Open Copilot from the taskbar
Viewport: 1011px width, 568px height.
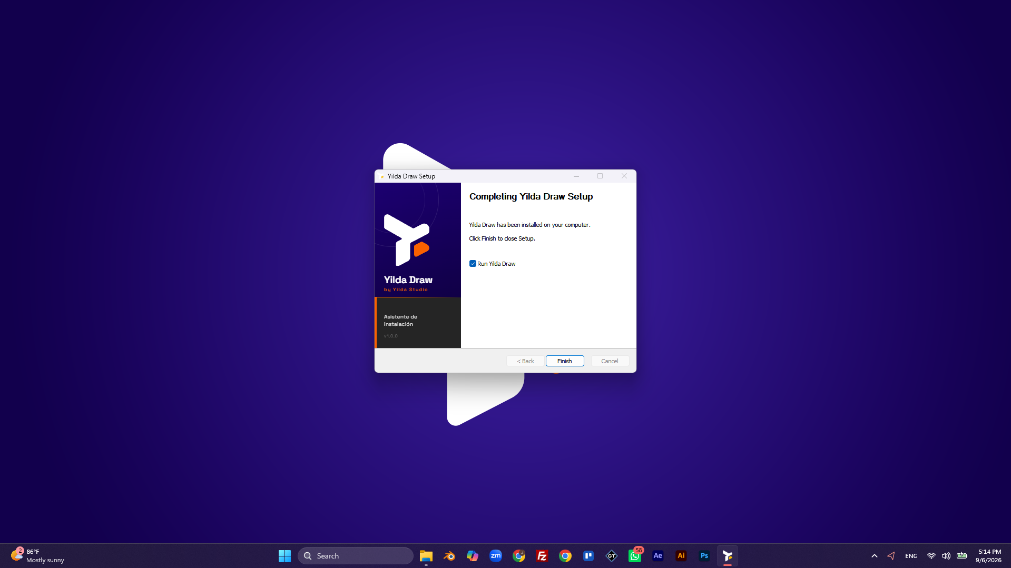click(472, 556)
